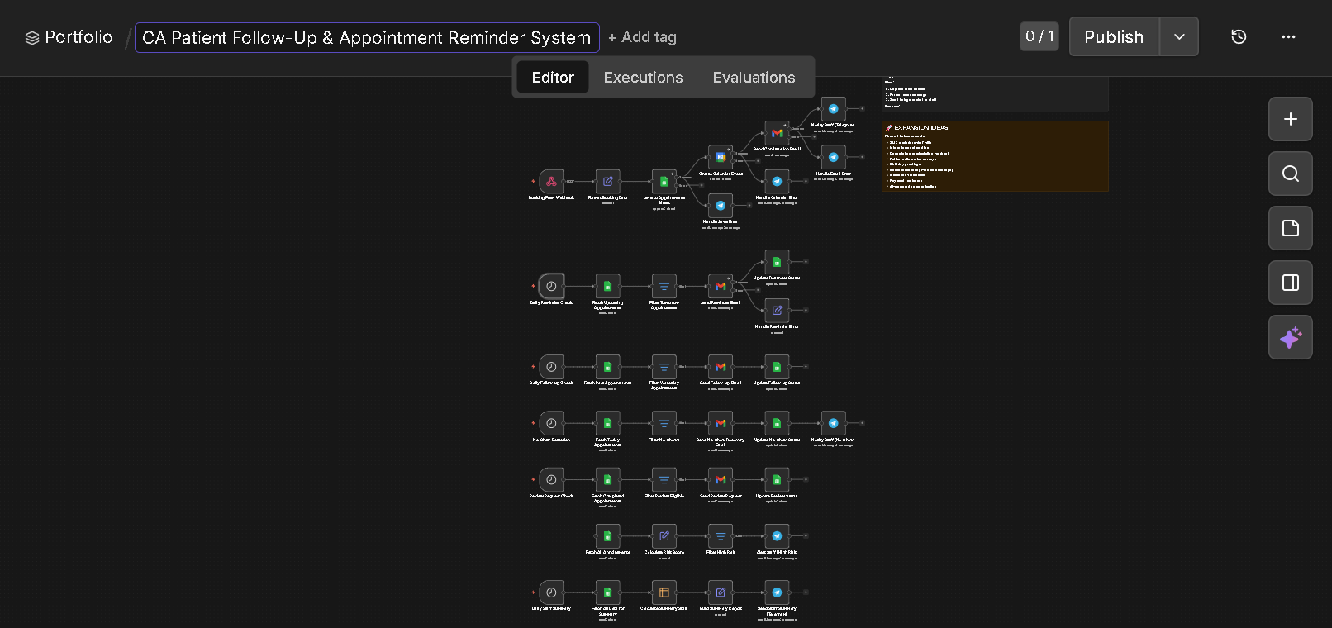View workflow version history
Viewport: 1332px width, 628px height.
pos(1238,36)
